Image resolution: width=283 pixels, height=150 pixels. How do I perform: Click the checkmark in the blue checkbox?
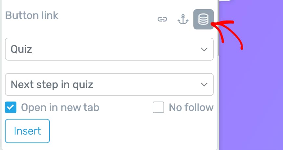11,107
